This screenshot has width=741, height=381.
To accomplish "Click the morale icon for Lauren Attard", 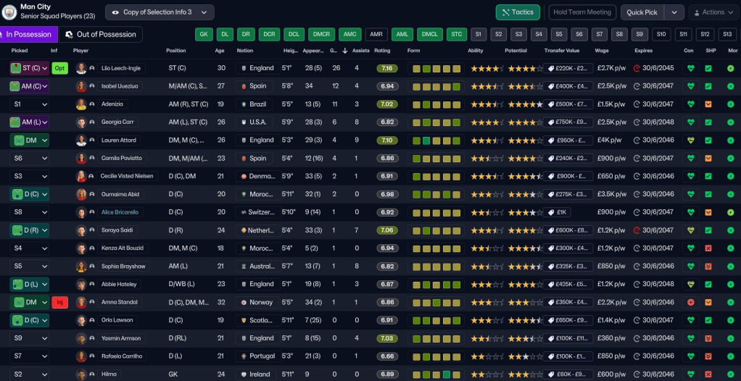I will (x=731, y=141).
